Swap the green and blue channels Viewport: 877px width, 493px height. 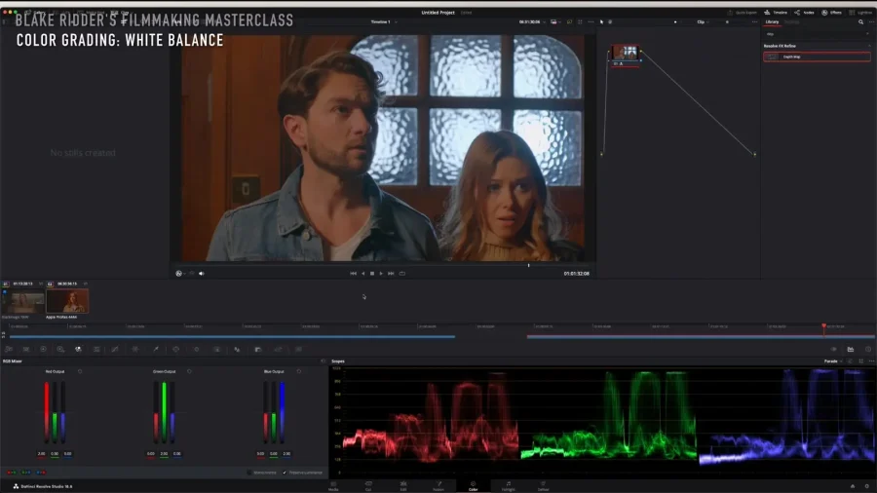(x=25, y=473)
